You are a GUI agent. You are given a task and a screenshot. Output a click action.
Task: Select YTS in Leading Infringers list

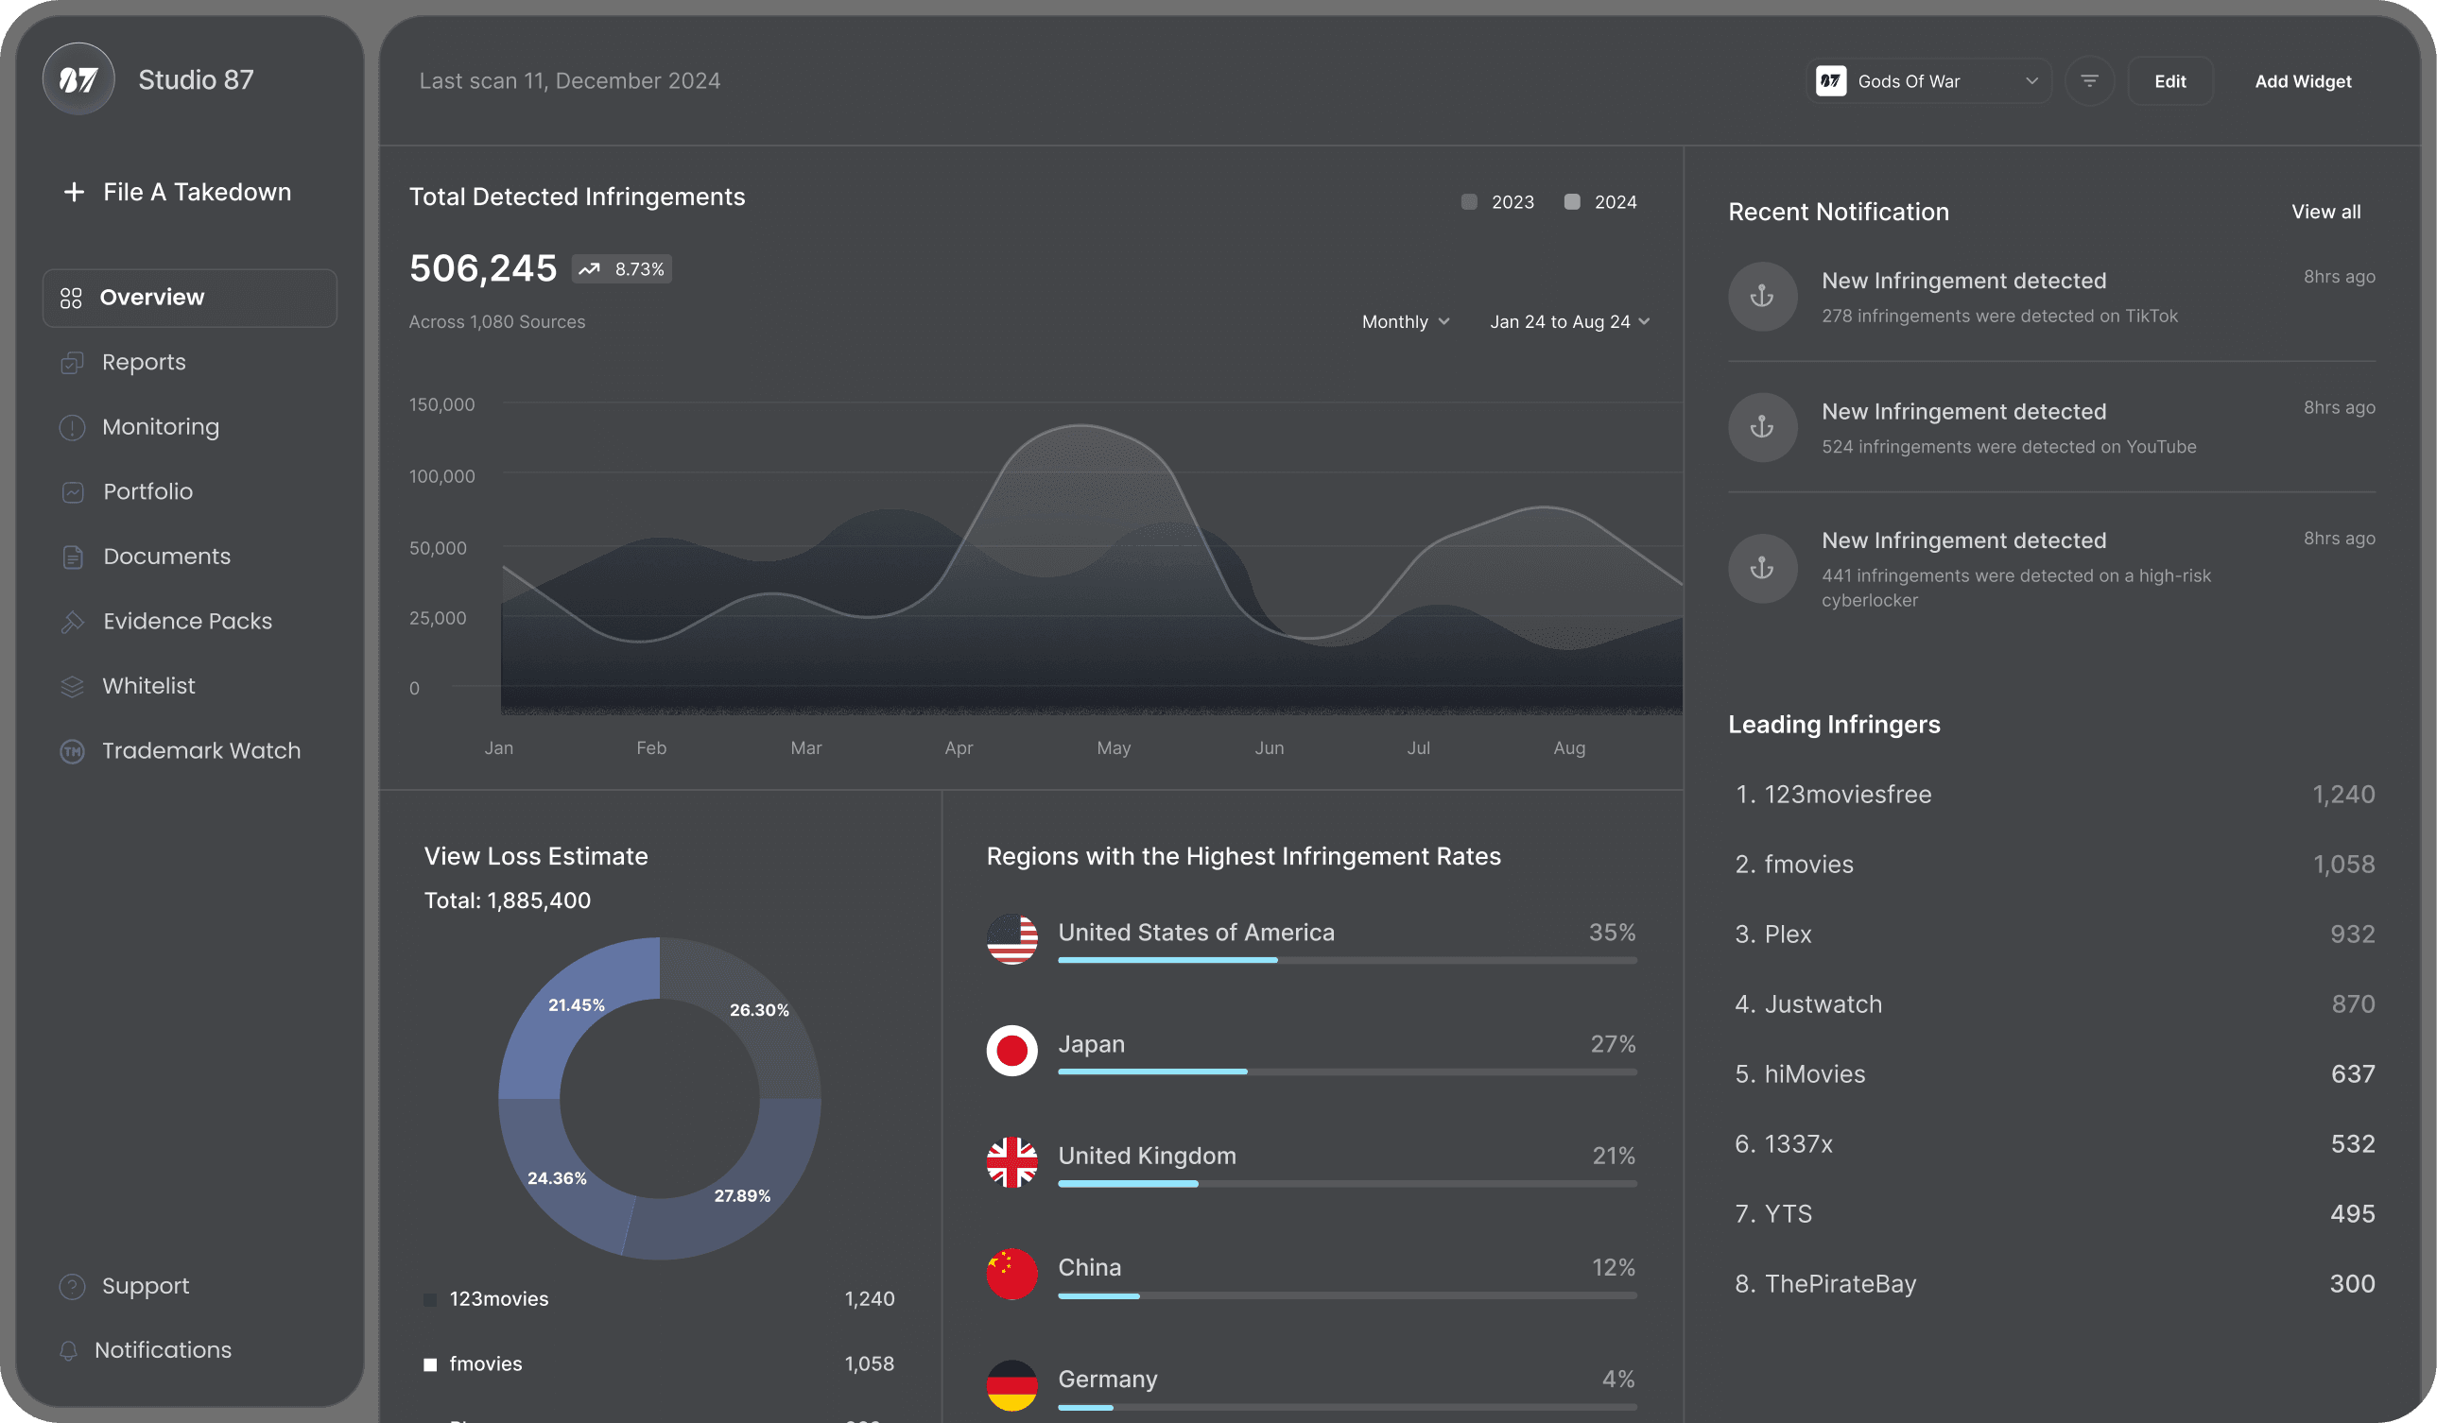(2054, 1214)
